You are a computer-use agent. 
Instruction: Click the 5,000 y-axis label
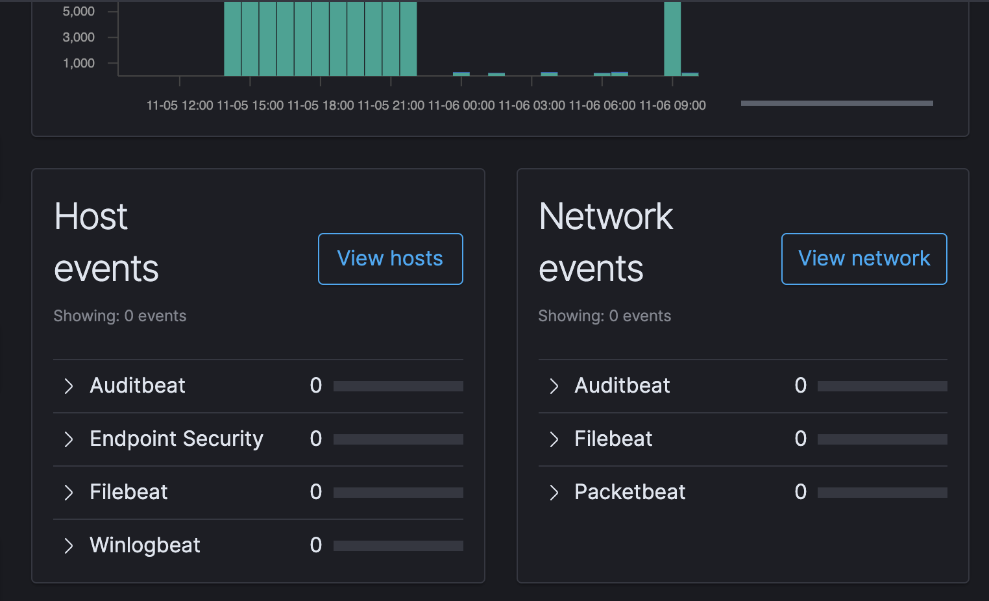click(x=79, y=12)
